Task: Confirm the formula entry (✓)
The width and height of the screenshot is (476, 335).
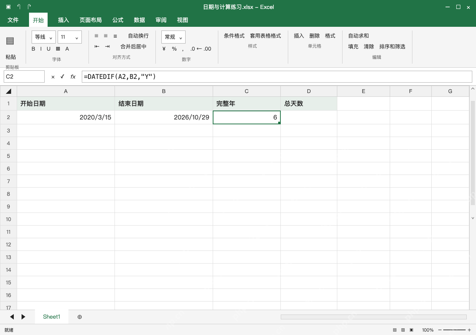Action: click(x=62, y=77)
